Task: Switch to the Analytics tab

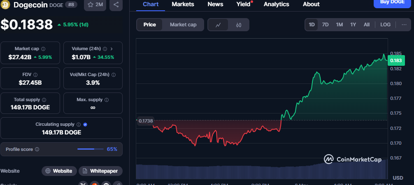Action: pyautogui.click(x=277, y=5)
